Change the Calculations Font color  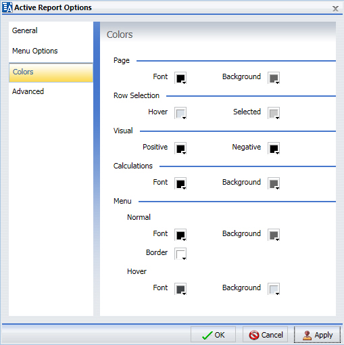[x=180, y=183]
